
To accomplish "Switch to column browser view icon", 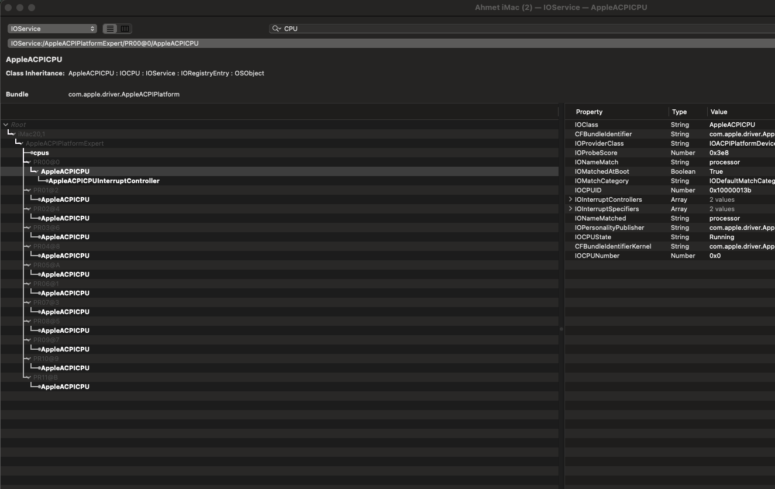I will click(125, 29).
